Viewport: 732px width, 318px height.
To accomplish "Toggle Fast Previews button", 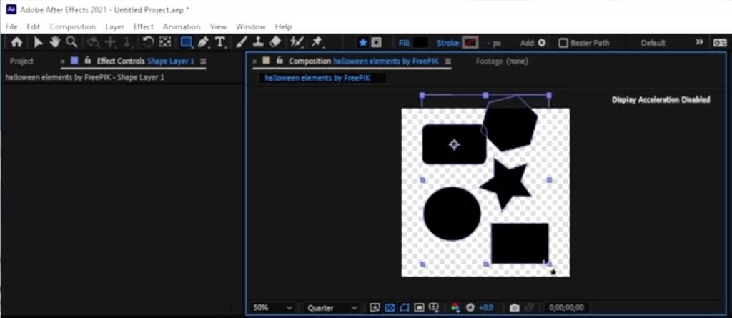I will point(375,308).
